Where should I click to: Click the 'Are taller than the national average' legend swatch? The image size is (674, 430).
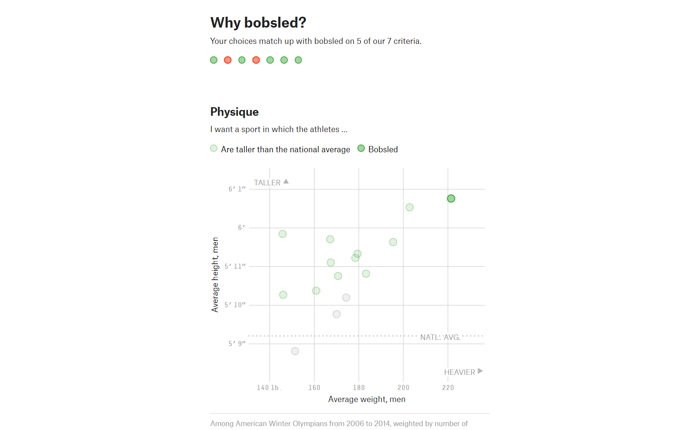pos(214,148)
